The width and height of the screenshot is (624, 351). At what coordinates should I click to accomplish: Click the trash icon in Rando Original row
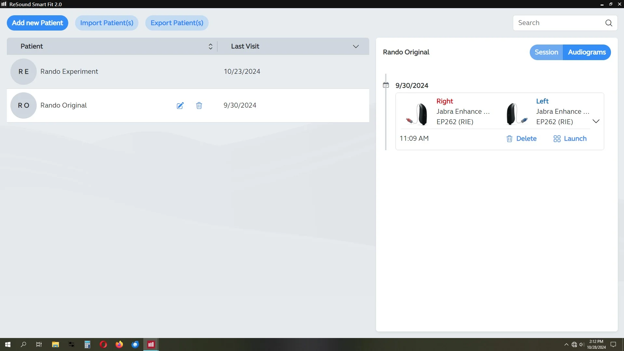click(199, 106)
